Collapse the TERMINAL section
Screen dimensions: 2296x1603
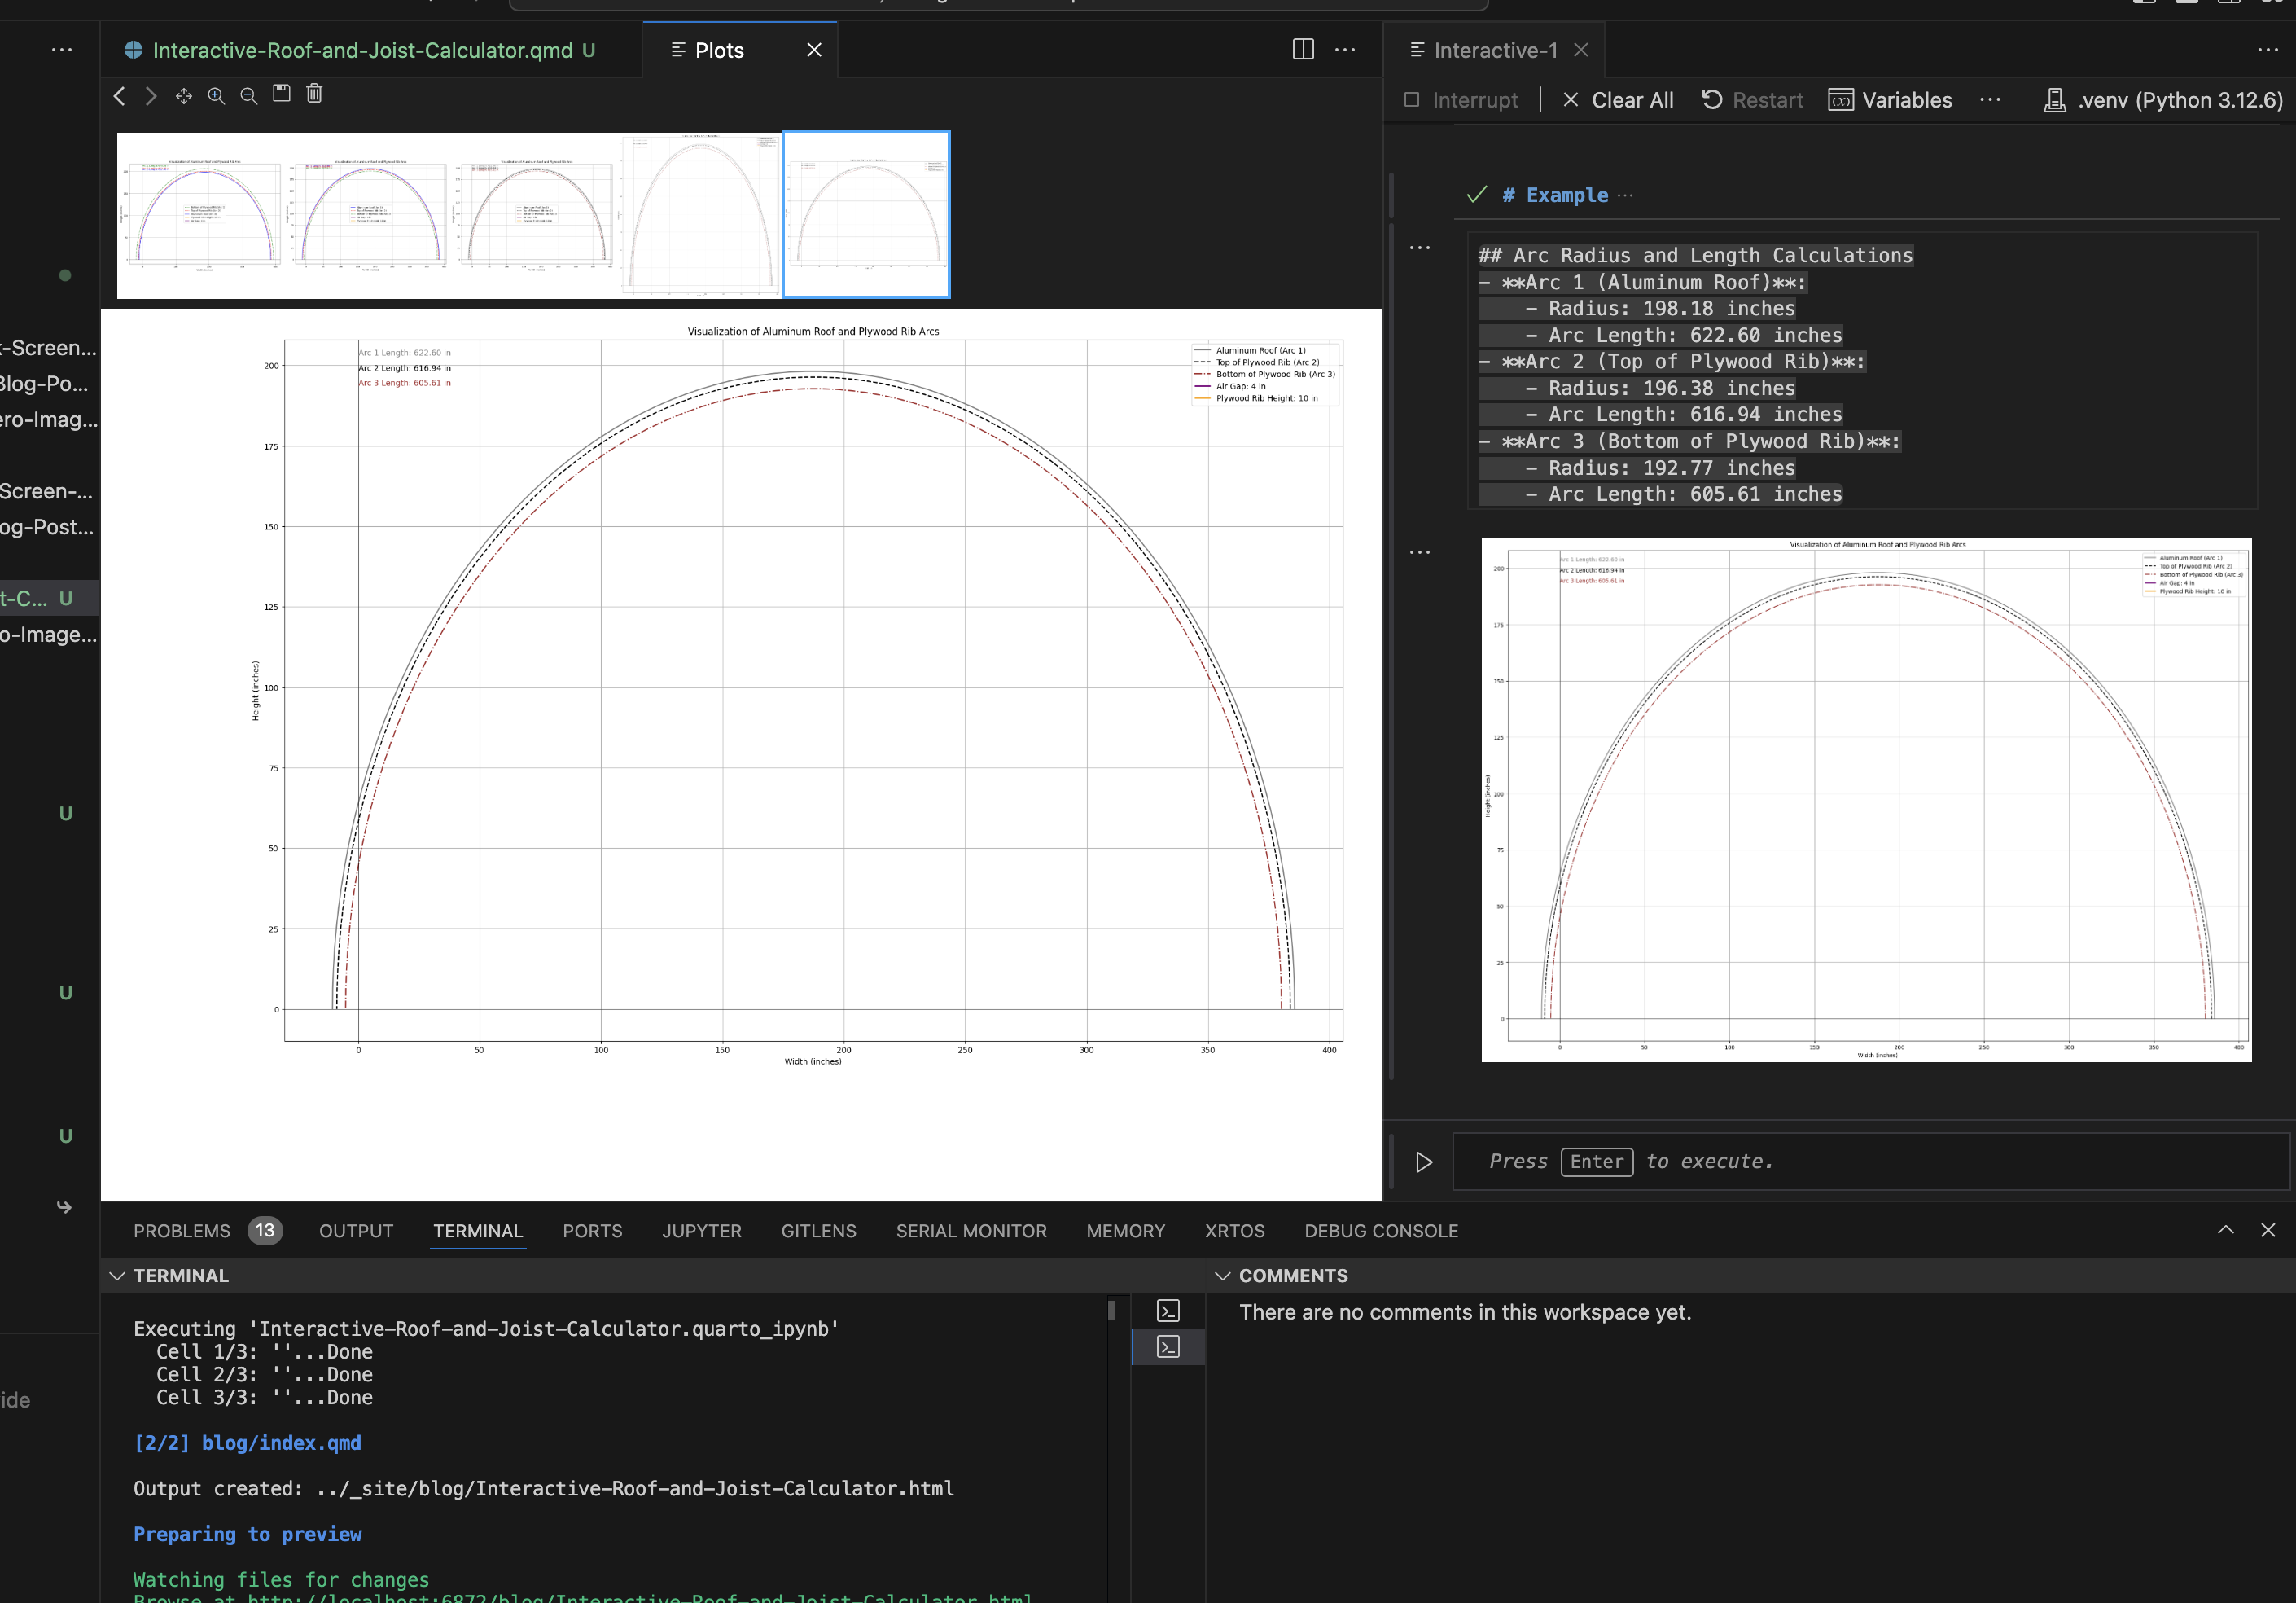point(117,1276)
